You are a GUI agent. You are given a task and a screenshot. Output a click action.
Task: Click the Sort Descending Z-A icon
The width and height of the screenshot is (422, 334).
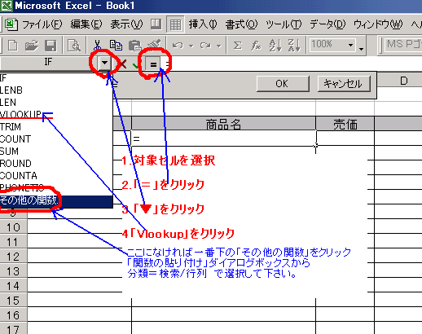point(294,46)
